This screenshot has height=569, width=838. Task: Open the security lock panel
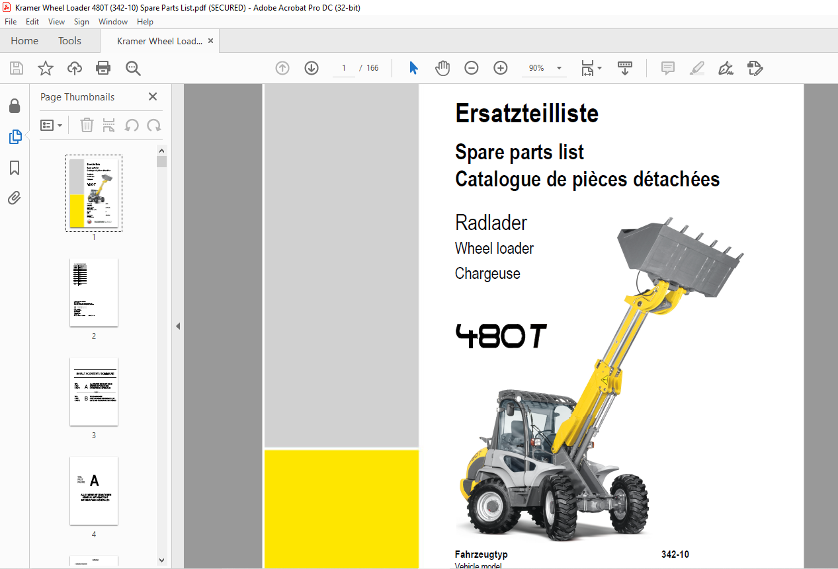15,106
